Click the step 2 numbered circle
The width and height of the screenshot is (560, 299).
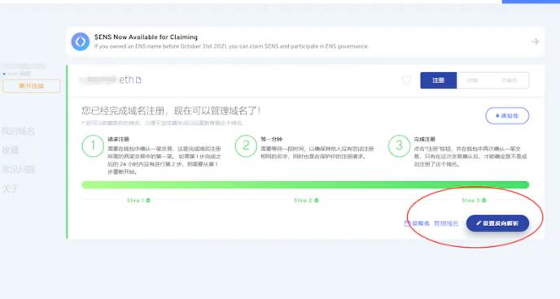pyautogui.click(x=246, y=145)
